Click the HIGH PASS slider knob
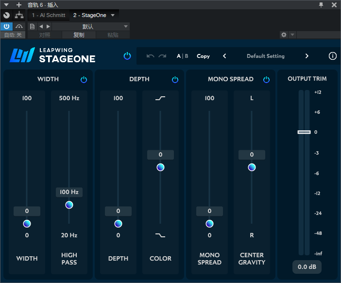Screen dimensions: 341x283 tap(69, 205)
